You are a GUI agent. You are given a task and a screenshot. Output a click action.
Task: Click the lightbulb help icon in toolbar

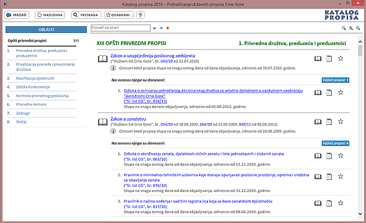[140, 15]
